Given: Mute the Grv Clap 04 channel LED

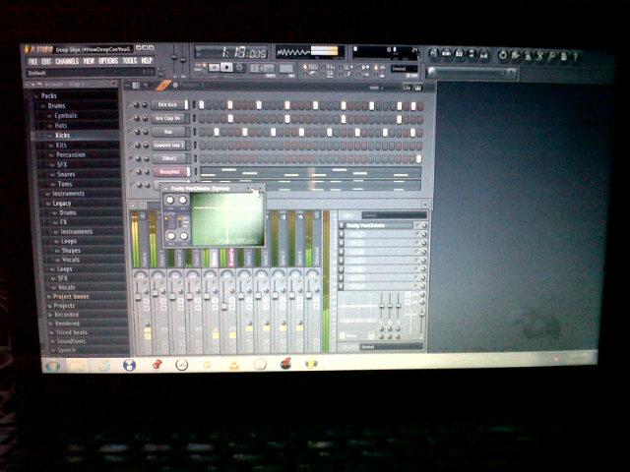Looking at the screenshot, I should 129,118.
